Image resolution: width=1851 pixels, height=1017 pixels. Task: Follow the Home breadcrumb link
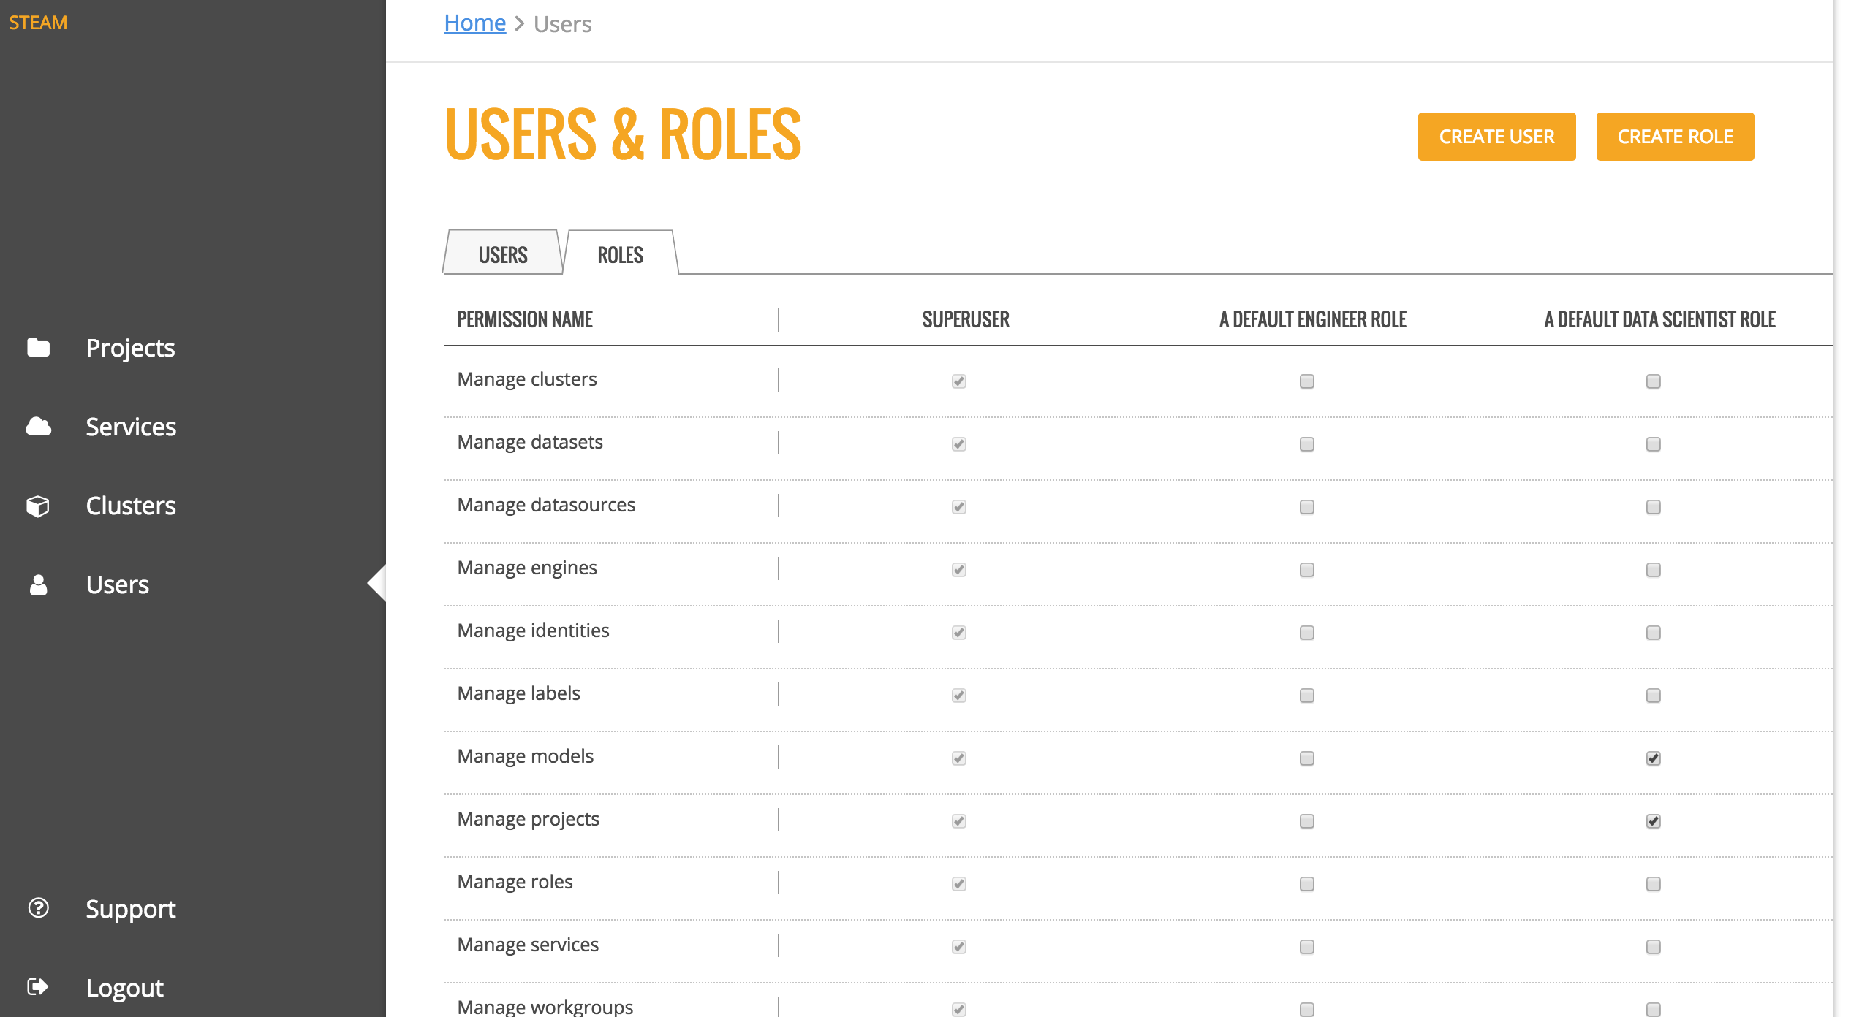[x=474, y=23]
